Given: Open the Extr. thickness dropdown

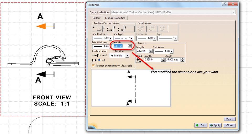Looking at the screenshot, I should click(110, 46).
